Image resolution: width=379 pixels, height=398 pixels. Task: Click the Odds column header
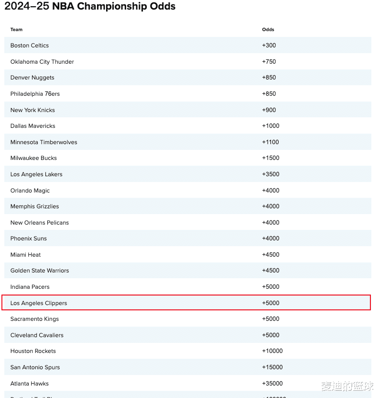(268, 30)
